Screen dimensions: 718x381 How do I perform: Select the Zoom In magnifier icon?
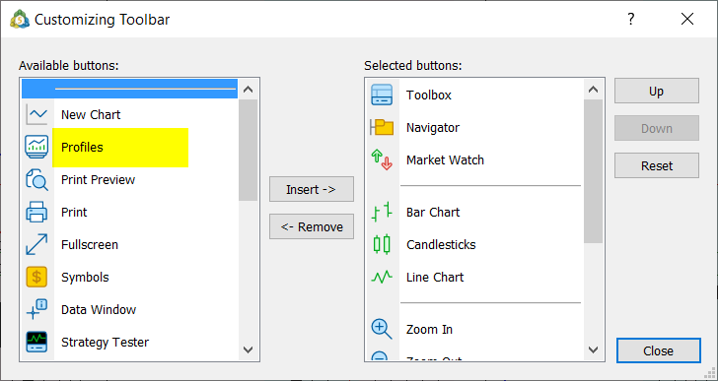coord(382,329)
